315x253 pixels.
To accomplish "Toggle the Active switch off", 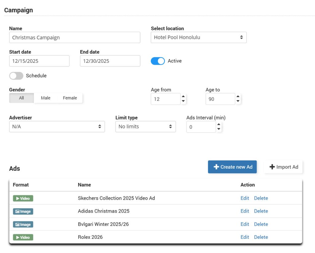I will (158, 61).
